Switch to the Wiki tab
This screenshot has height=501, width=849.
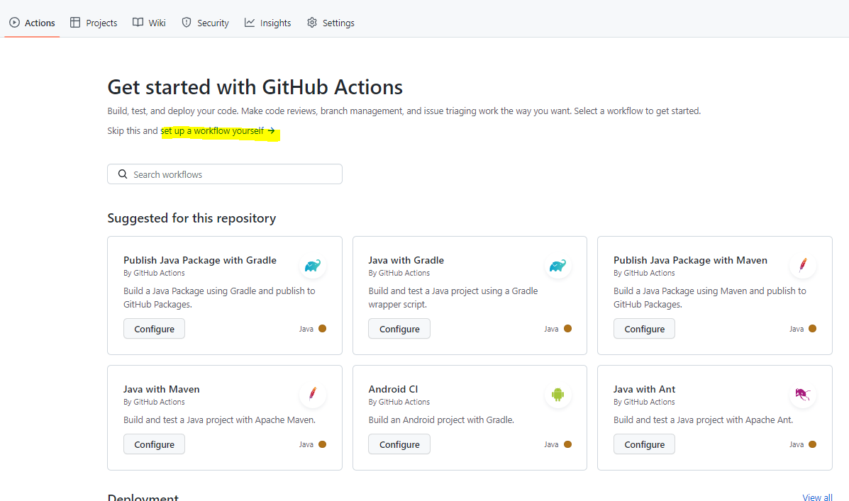149,23
